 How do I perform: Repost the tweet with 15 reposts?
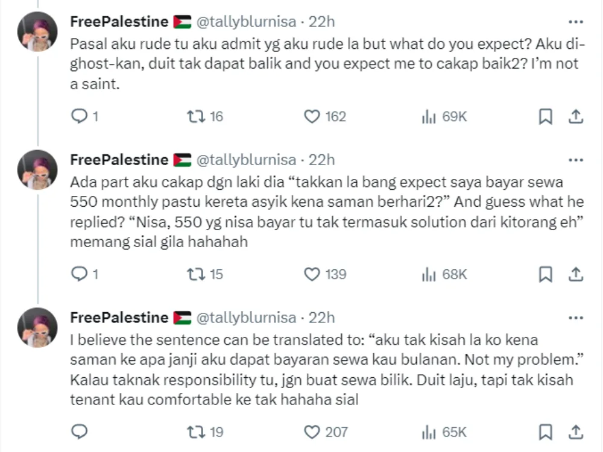click(196, 274)
